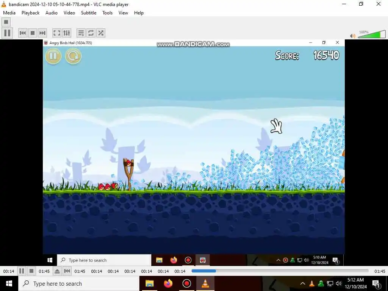Open Firefox from the taskbar

[168, 283]
